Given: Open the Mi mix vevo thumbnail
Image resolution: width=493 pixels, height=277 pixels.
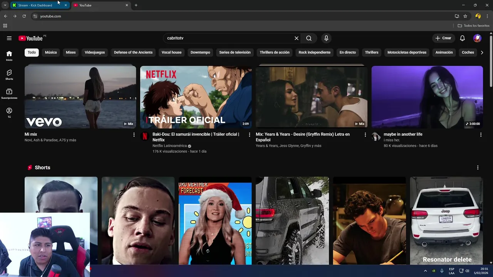Looking at the screenshot, I should (80, 97).
